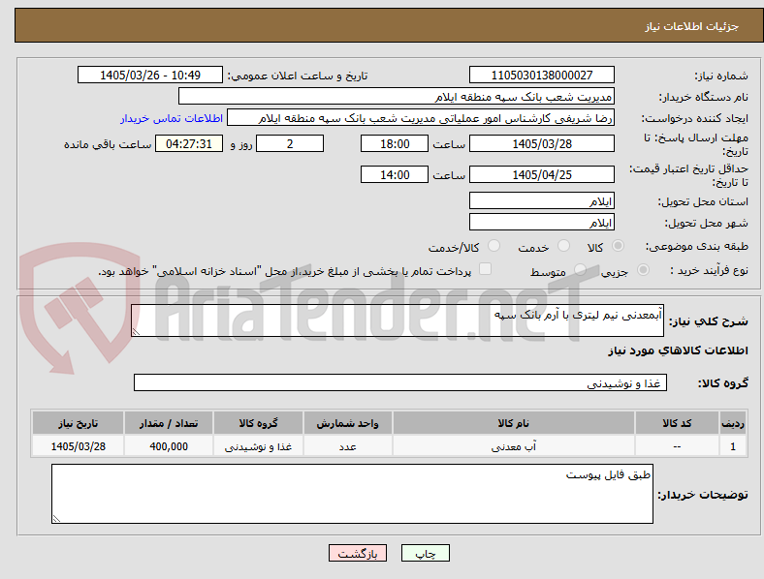The width and height of the screenshot is (764, 579).
Task: Click the table date cell 1405/03/28
Action: click(78, 445)
